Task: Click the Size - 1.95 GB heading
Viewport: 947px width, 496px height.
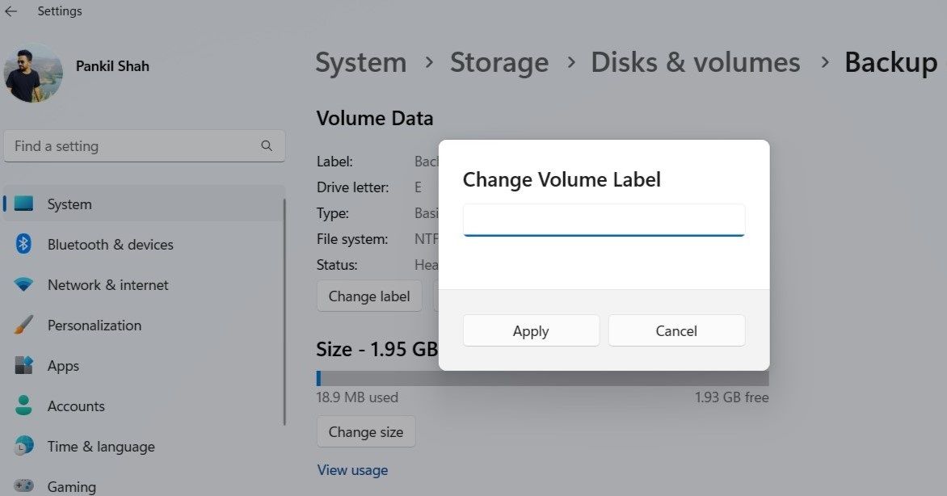Action: coord(377,349)
